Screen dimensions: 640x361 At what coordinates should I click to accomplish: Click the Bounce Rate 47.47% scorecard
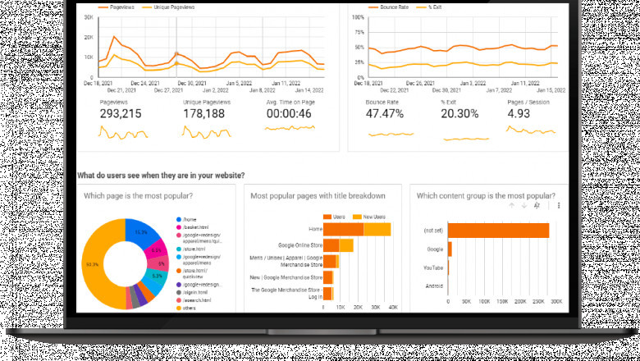click(384, 114)
